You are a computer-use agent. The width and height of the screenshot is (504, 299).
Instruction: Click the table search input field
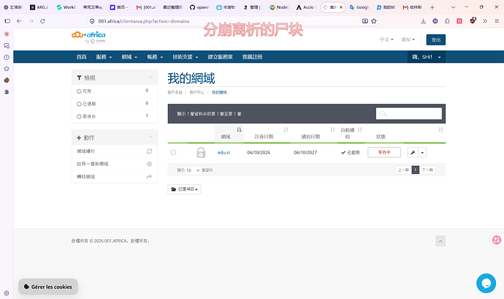pyautogui.click(x=409, y=113)
